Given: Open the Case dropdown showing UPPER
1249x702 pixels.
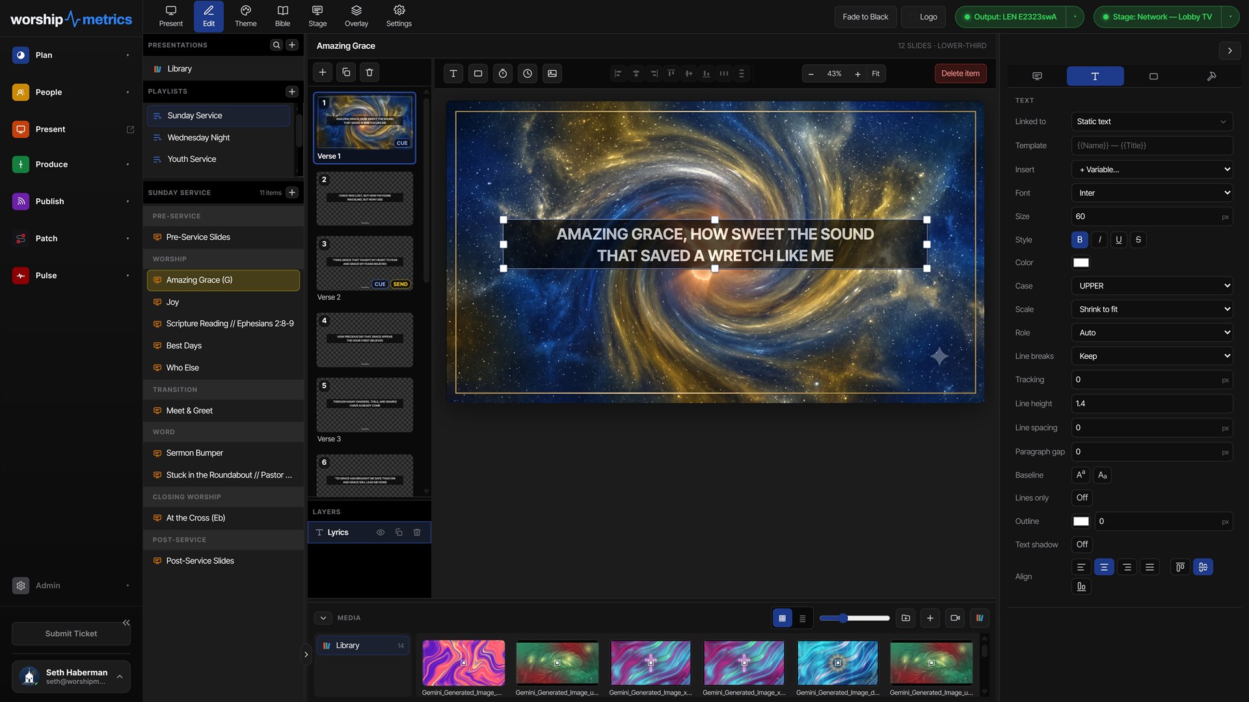Looking at the screenshot, I should 1152,286.
